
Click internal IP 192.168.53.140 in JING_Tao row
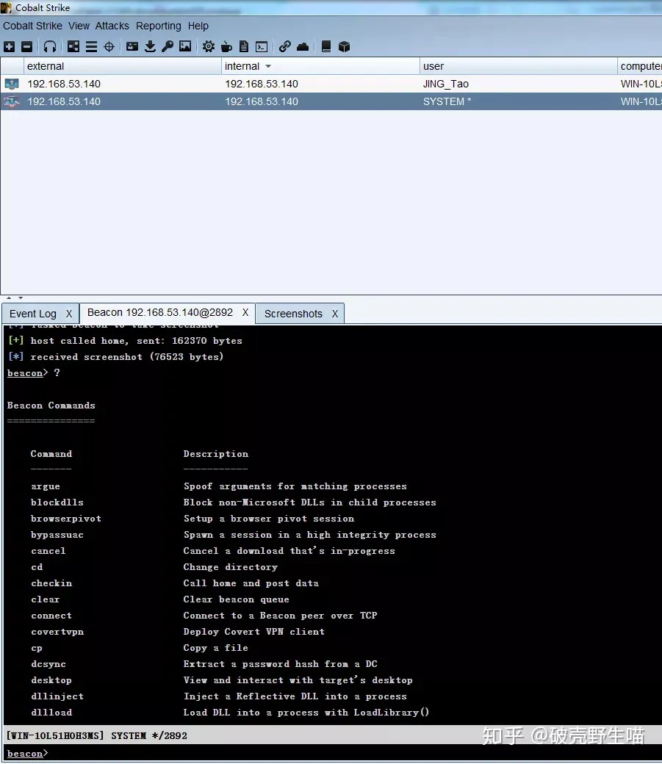[x=262, y=84]
